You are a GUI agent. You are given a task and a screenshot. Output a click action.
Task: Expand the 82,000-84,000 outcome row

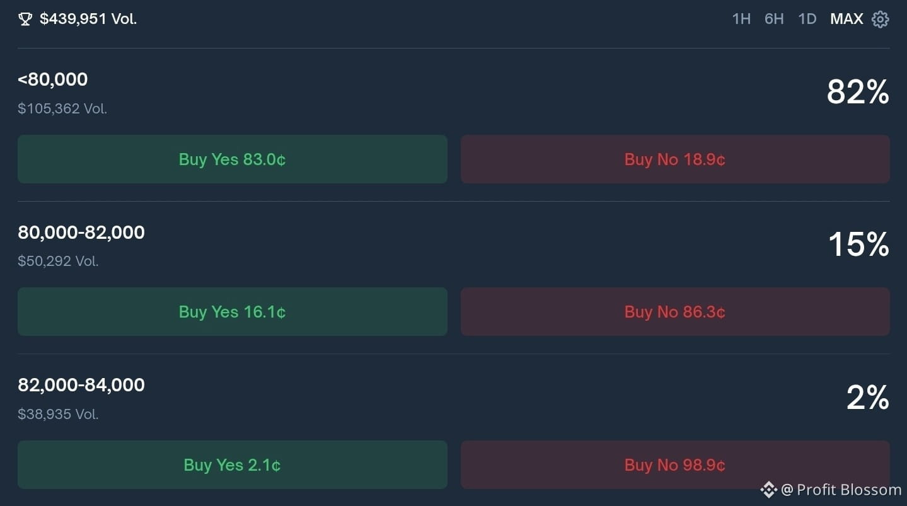pos(81,385)
